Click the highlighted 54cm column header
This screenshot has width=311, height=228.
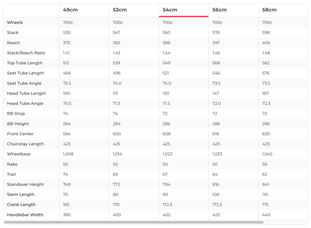coord(170,10)
